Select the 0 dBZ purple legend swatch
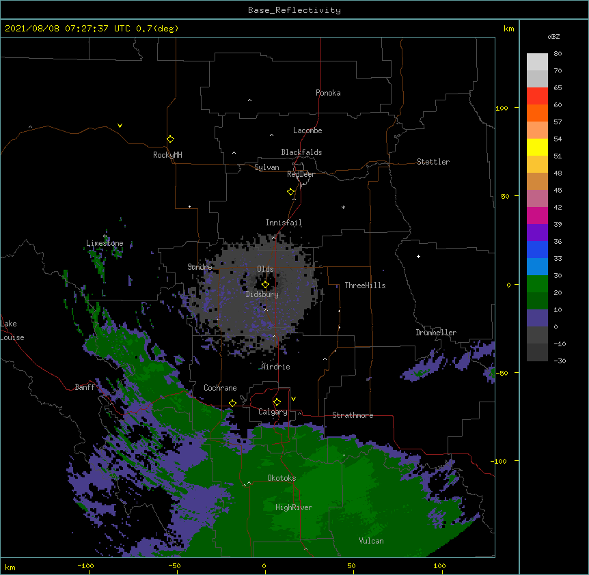 pos(537,318)
